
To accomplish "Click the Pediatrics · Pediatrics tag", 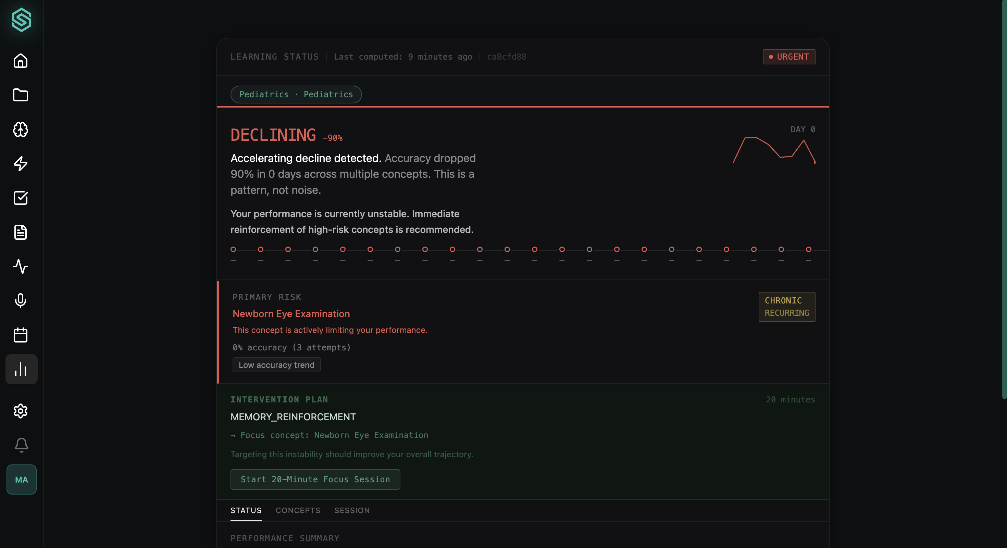I will [x=296, y=94].
